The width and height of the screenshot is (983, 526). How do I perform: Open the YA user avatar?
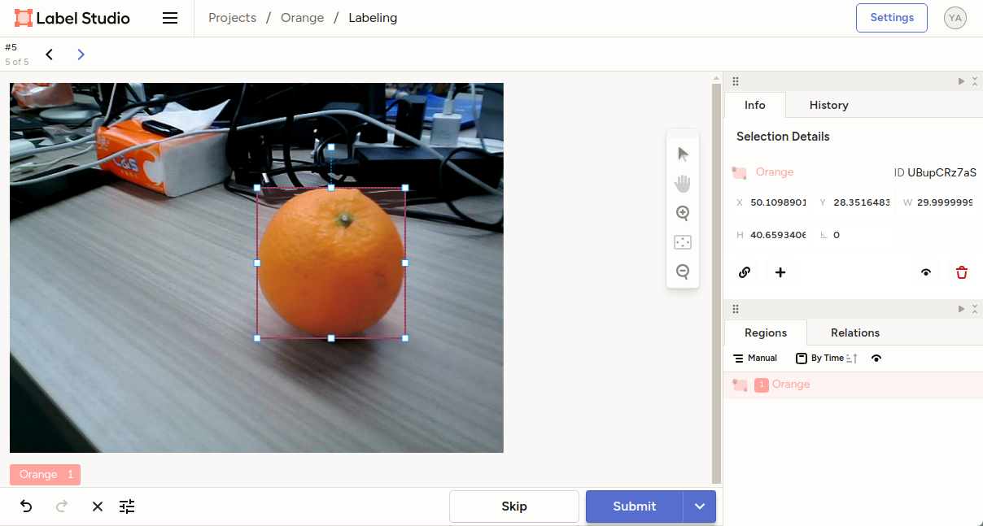coord(955,18)
